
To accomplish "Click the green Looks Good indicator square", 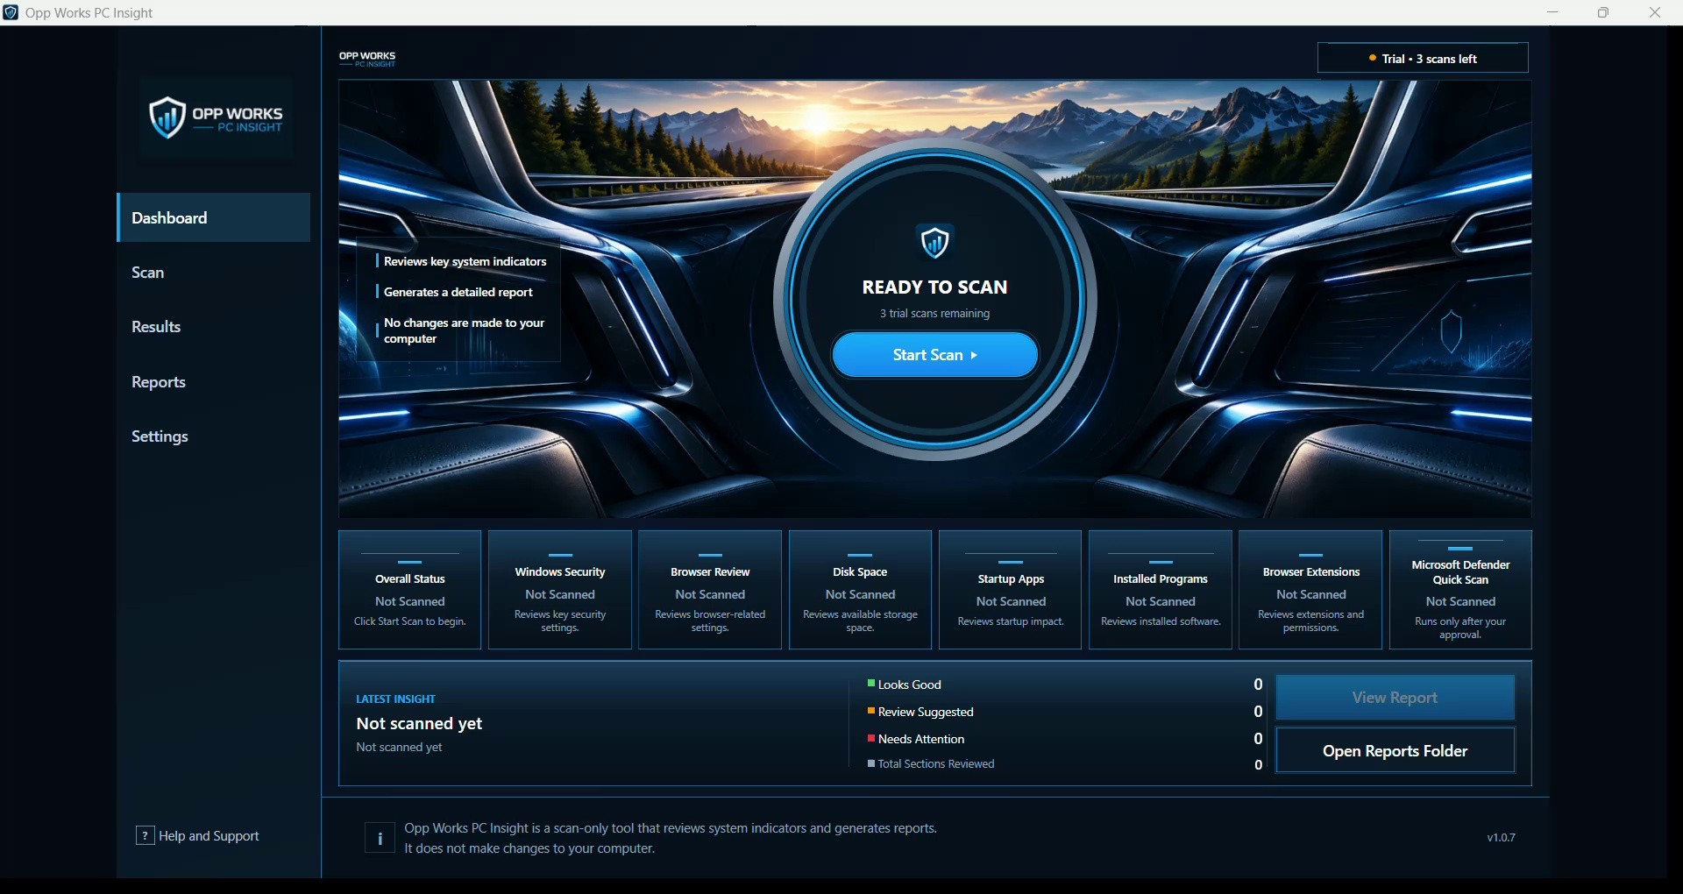I will click(871, 684).
